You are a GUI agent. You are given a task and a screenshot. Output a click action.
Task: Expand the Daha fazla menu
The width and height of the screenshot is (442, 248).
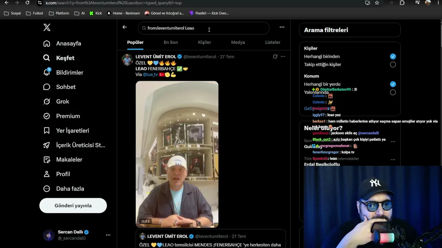tap(64, 189)
